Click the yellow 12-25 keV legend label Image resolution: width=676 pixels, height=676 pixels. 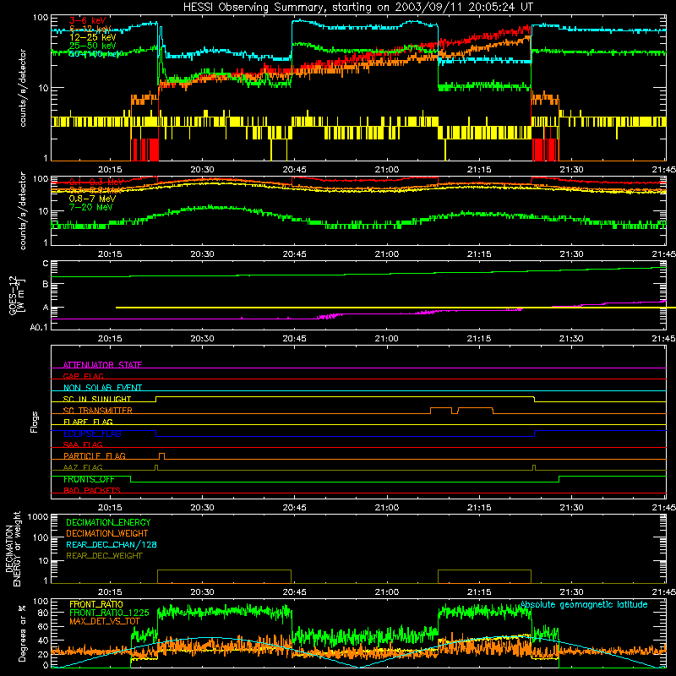pos(93,37)
